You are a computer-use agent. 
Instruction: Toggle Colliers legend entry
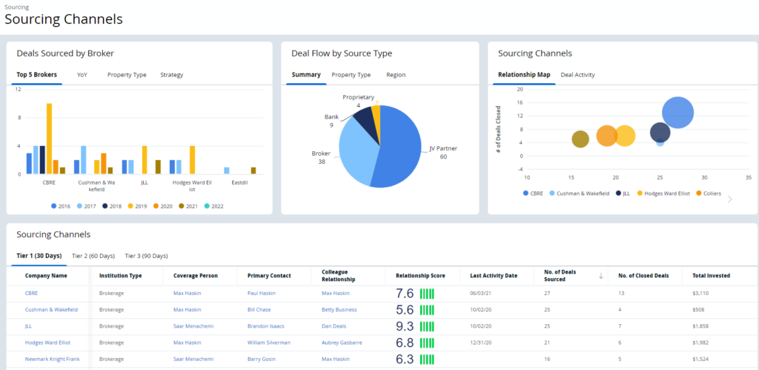click(708, 194)
